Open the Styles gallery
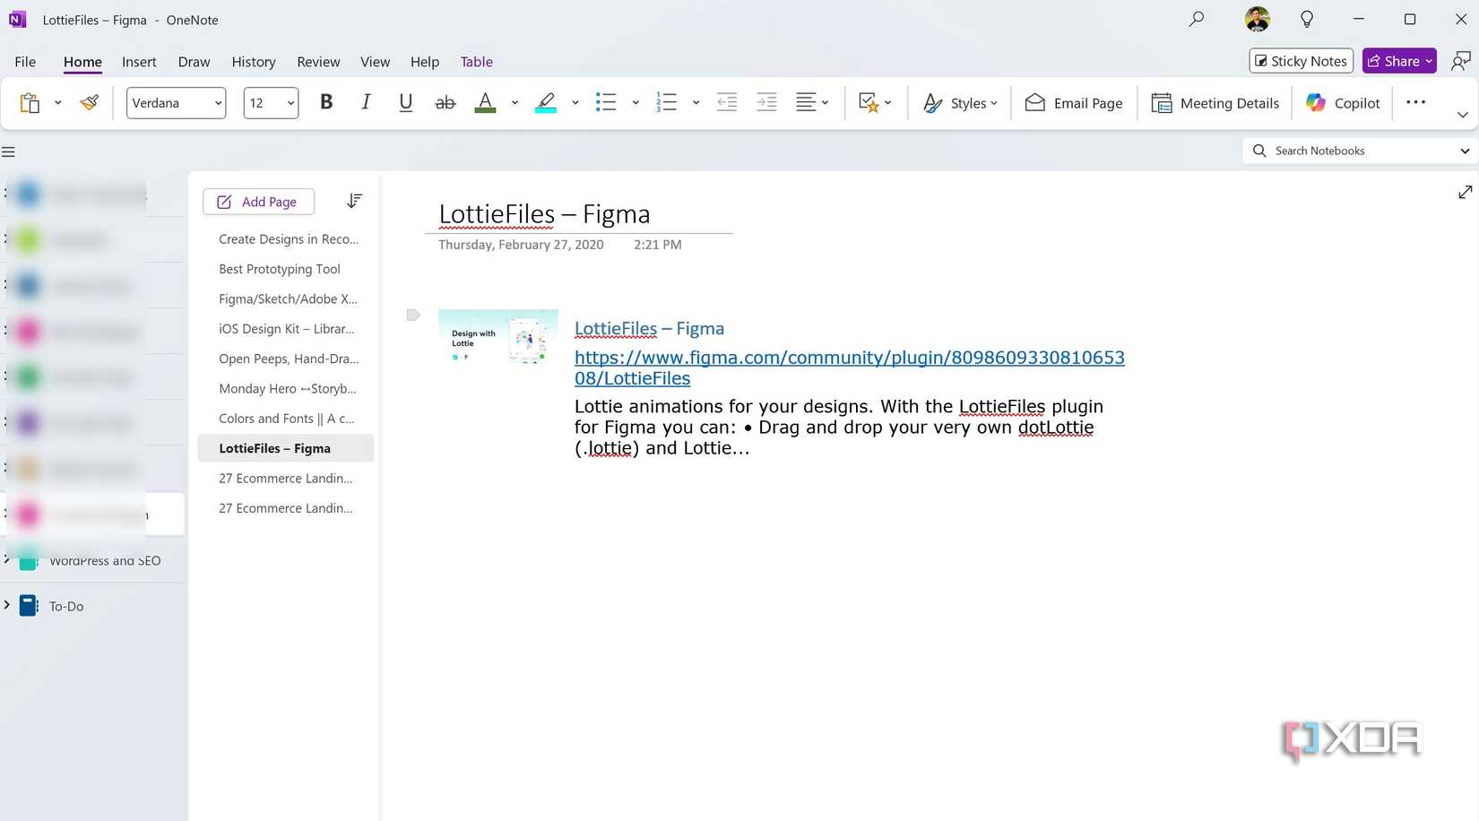The height and width of the screenshot is (821, 1479). coord(960,103)
